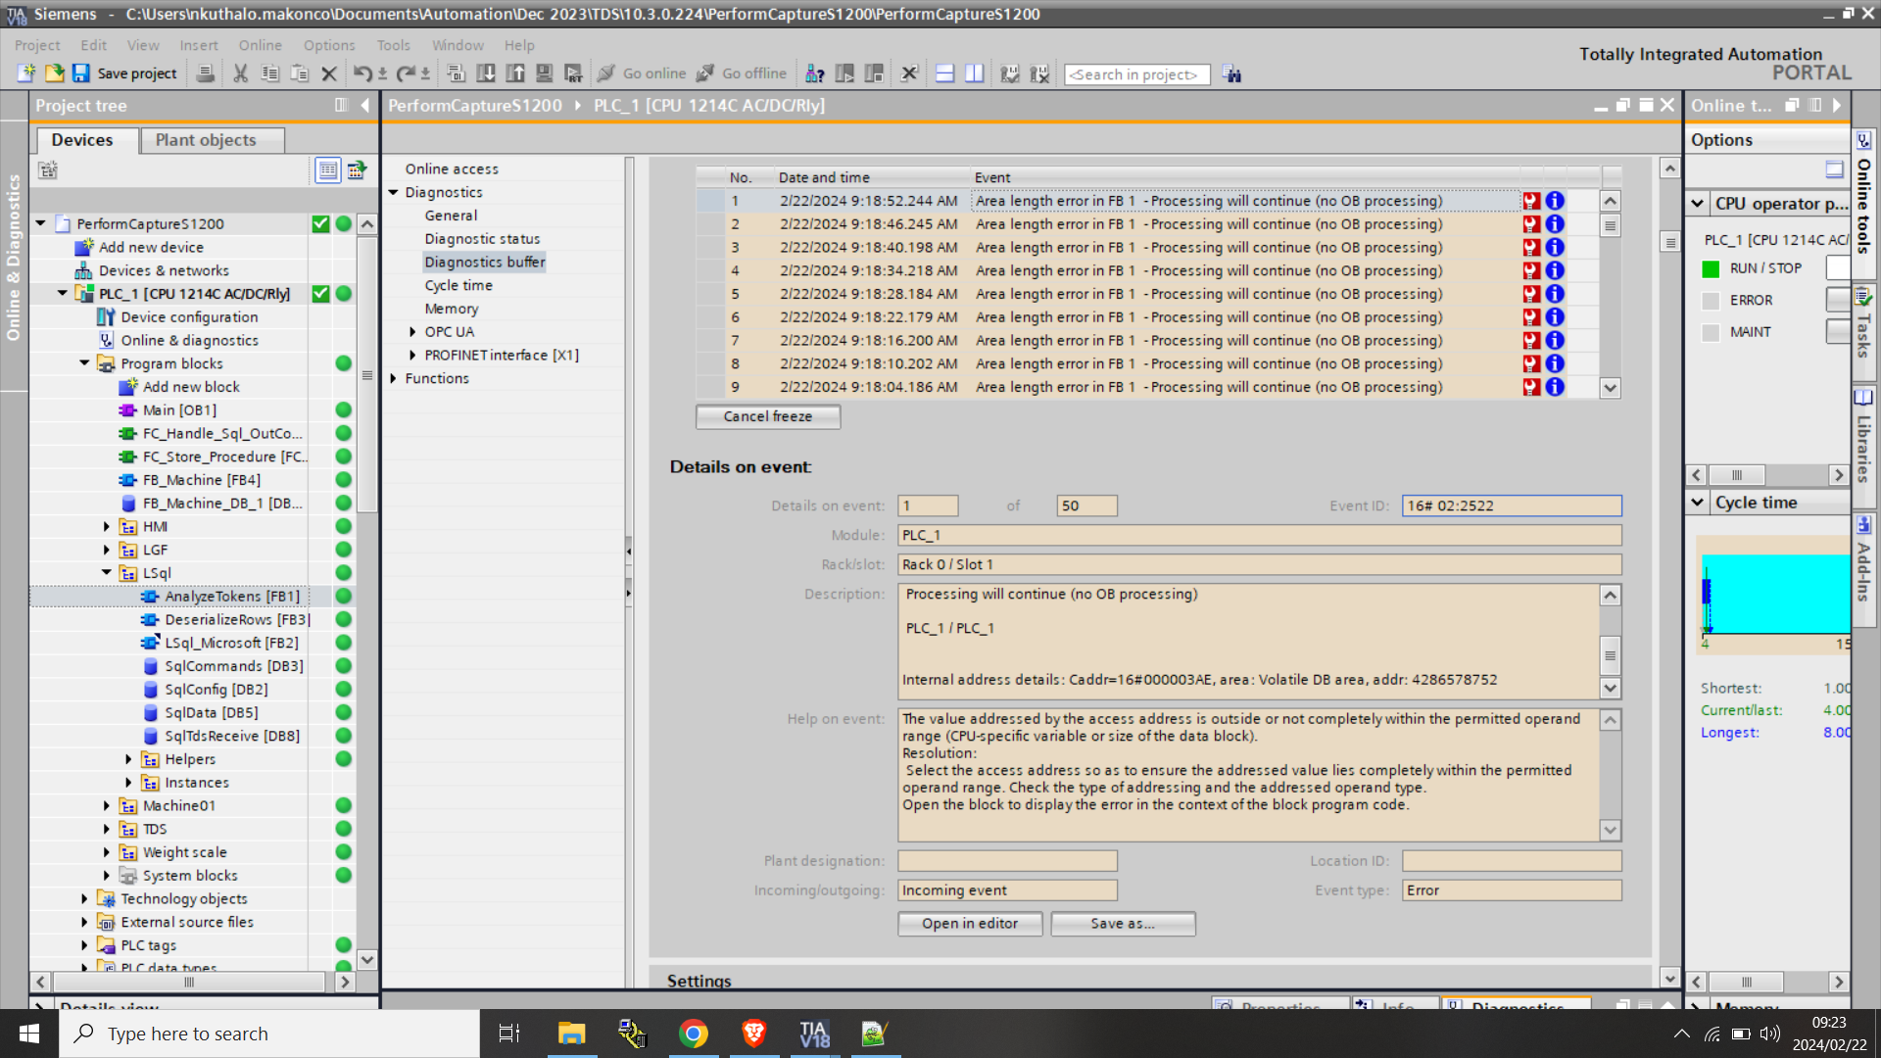Split editor space horizontally icon
The width and height of the screenshot is (1881, 1058).
click(944, 73)
